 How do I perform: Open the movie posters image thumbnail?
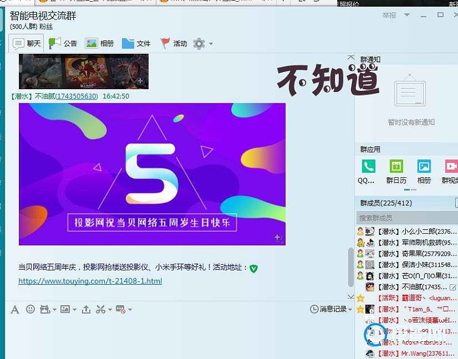coord(84,71)
